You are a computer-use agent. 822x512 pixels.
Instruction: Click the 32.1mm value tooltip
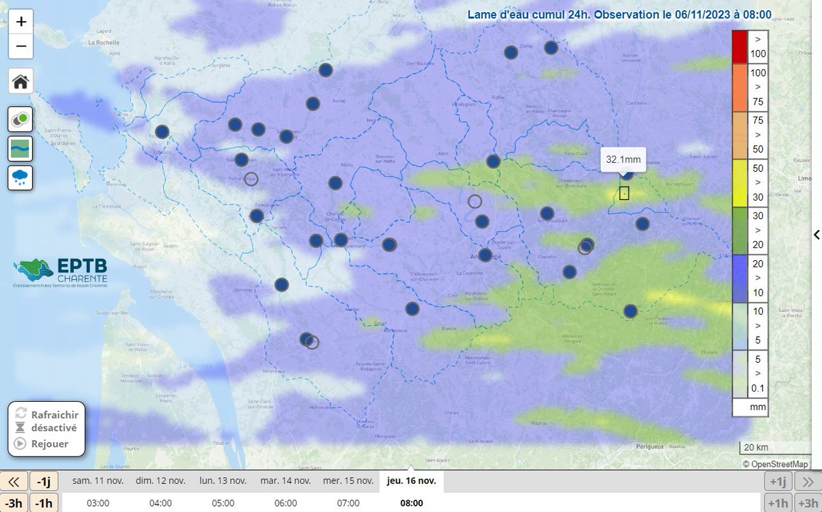[623, 160]
